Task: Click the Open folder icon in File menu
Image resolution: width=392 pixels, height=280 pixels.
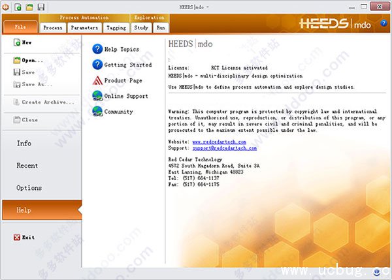Action: click(17, 60)
